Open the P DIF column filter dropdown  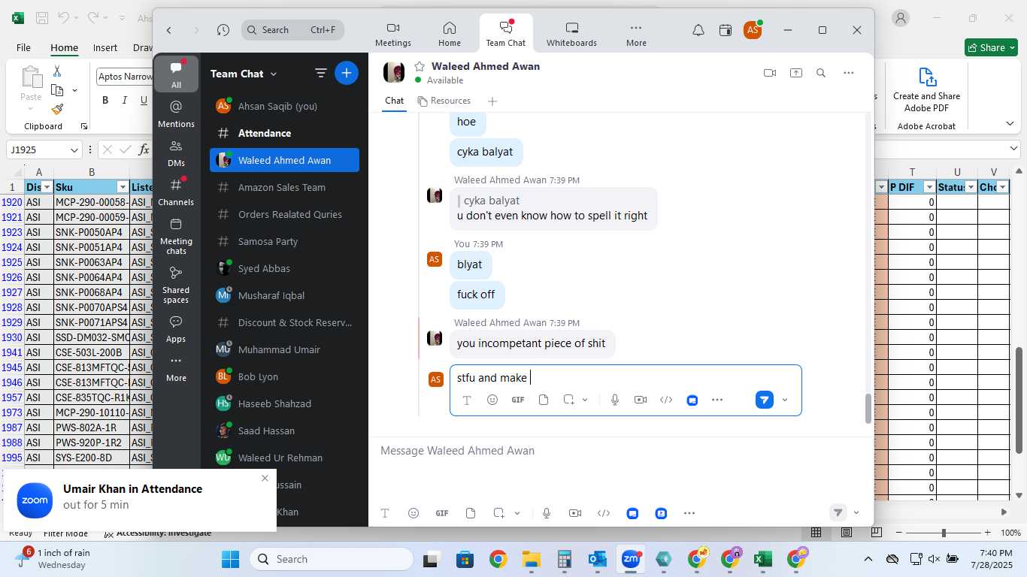[929, 187]
